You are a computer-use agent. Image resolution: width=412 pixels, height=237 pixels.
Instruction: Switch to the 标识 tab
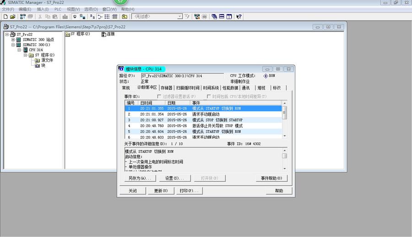276,88
